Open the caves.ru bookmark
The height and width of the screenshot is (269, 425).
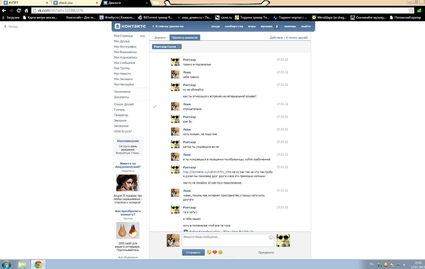[224, 18]
